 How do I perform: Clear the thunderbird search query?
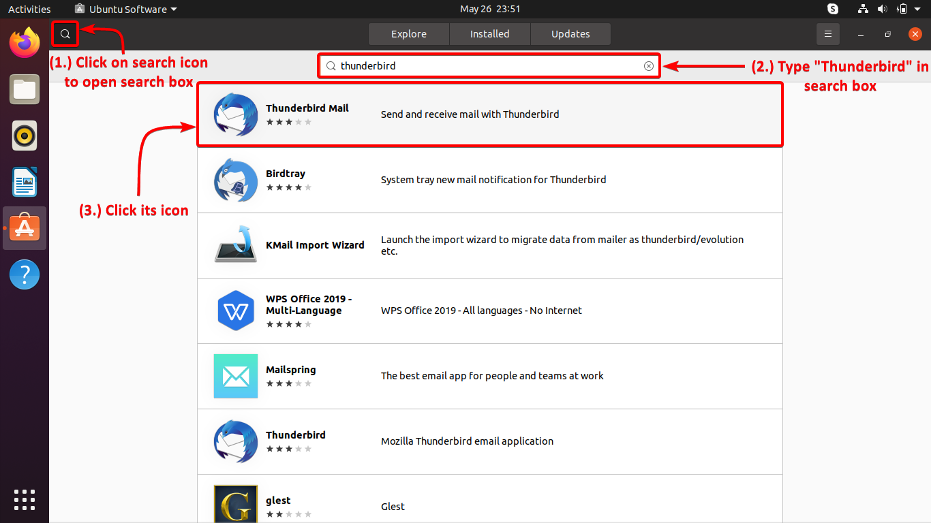coord(648,65)
